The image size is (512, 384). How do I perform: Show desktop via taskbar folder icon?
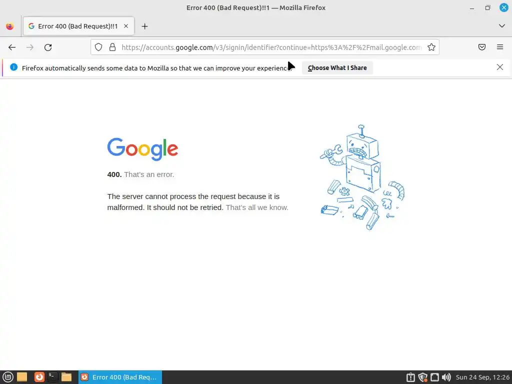tap(22, 377)
